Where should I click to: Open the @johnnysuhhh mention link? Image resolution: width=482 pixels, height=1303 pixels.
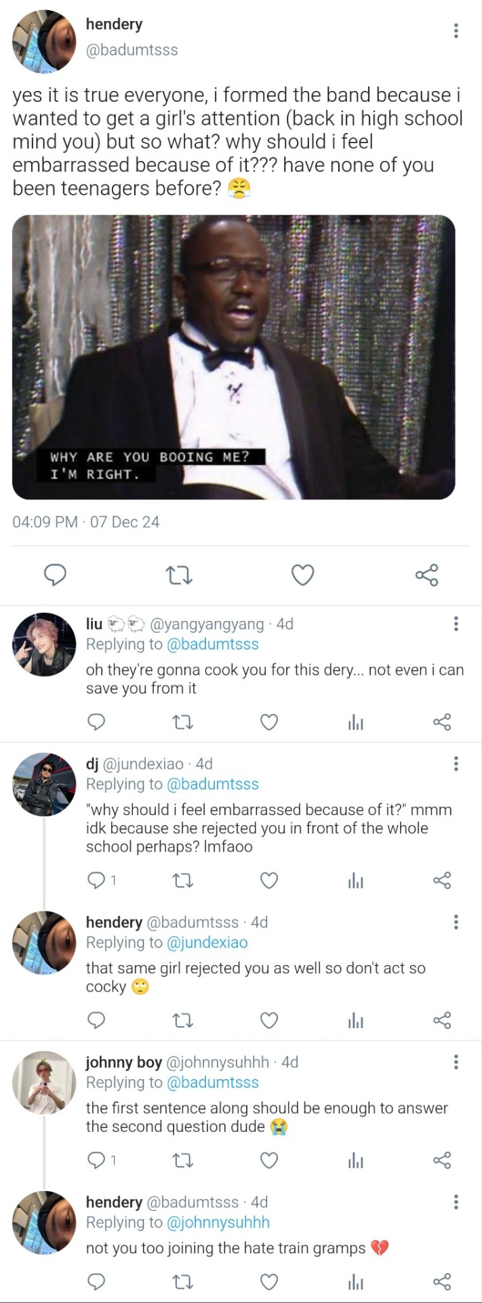[x=218, y=1222]
